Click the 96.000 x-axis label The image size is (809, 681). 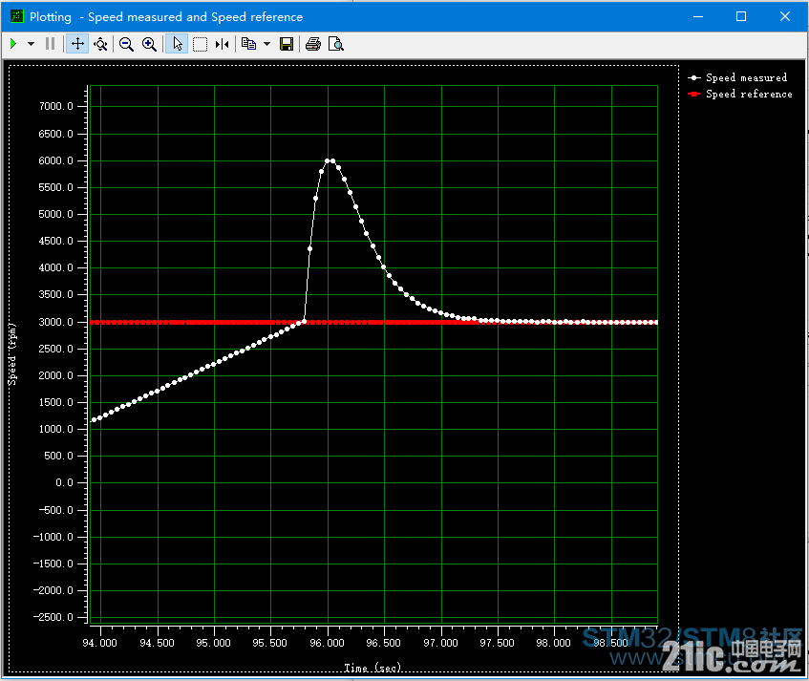point(327,643)
